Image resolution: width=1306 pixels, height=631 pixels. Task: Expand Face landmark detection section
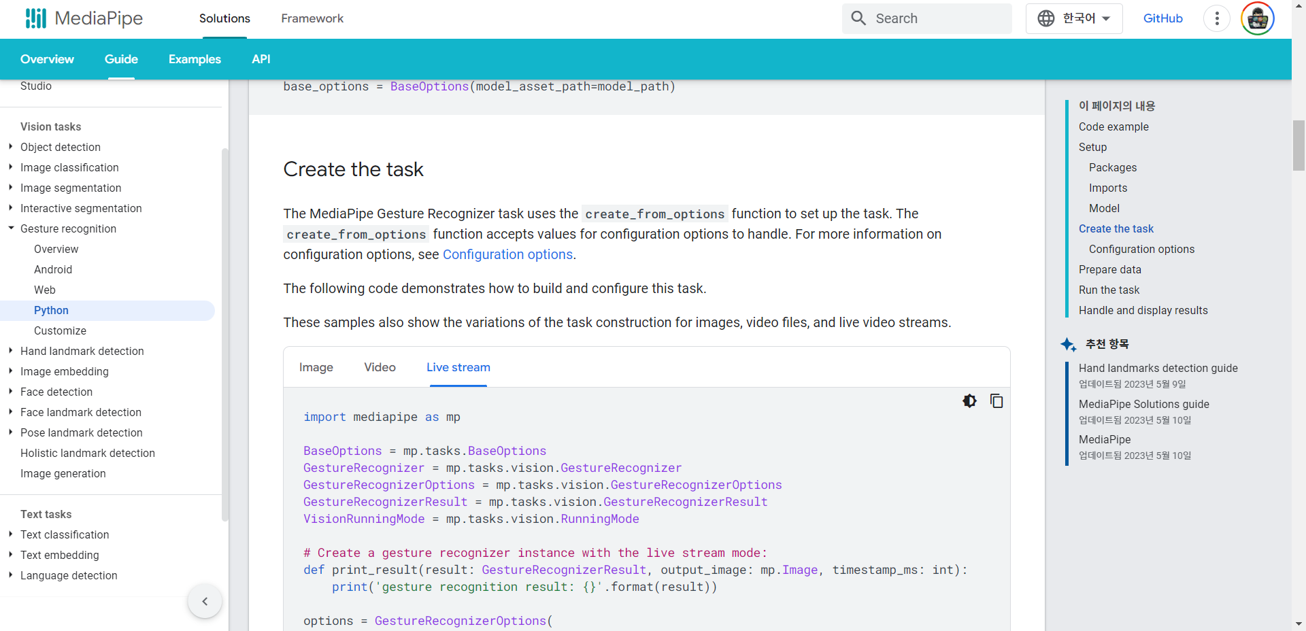10,411
